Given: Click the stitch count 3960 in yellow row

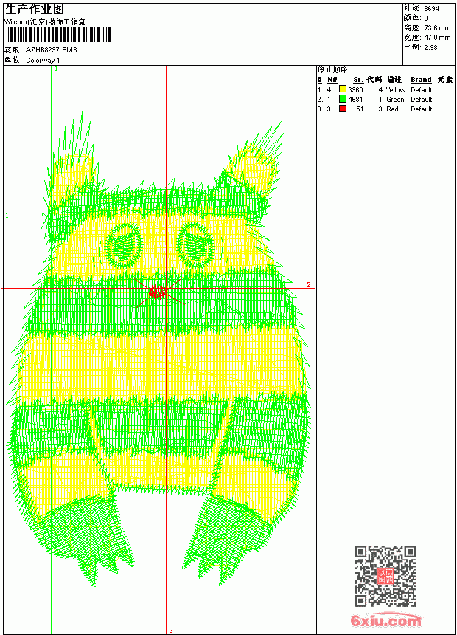Looking at the screenshot, I should (x=355, y=90).
